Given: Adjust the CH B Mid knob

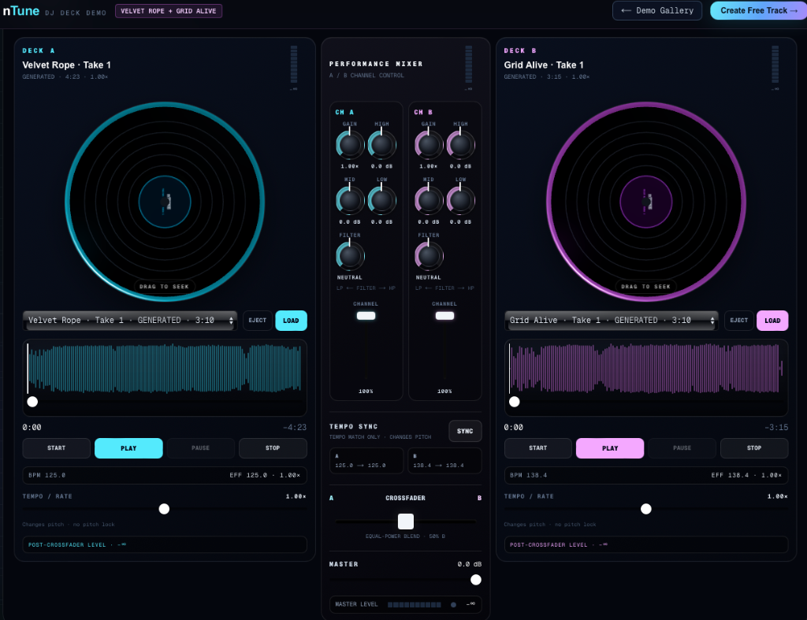Looking at the screenshot, I should [x=429, y=200].
